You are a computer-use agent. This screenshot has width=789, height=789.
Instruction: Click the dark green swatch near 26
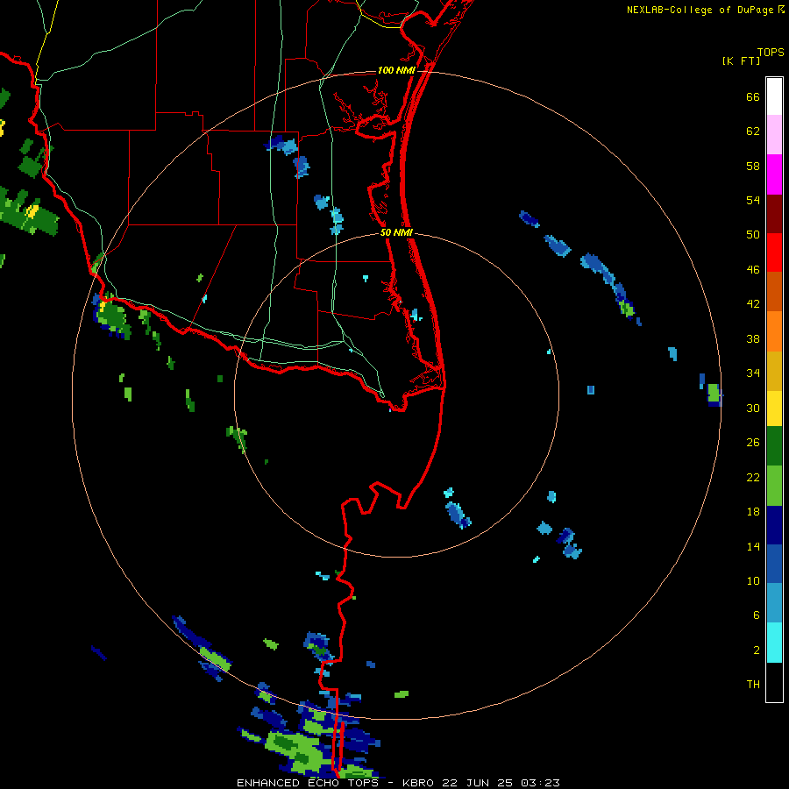click(774, 446)
